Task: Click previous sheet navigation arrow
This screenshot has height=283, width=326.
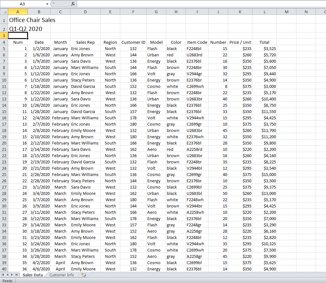Action: pyautogui.click(x=8, y=275)
